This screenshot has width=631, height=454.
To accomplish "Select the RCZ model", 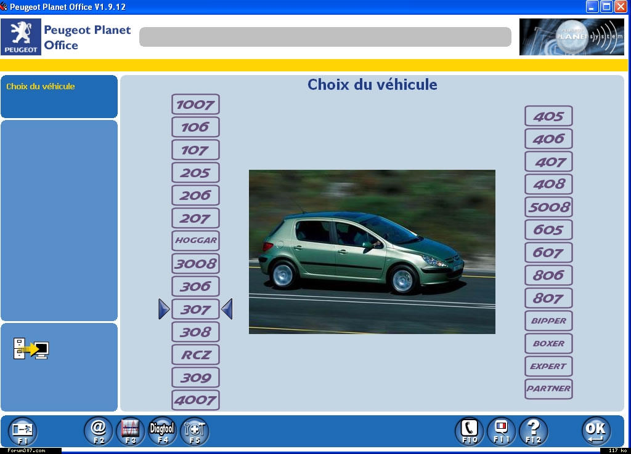I will (195, 355).
